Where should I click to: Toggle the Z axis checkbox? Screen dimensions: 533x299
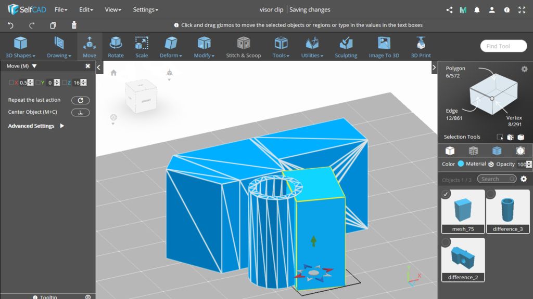click(x=65, y=83)
